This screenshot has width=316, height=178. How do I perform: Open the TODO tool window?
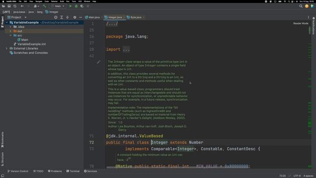pos(39,171)
